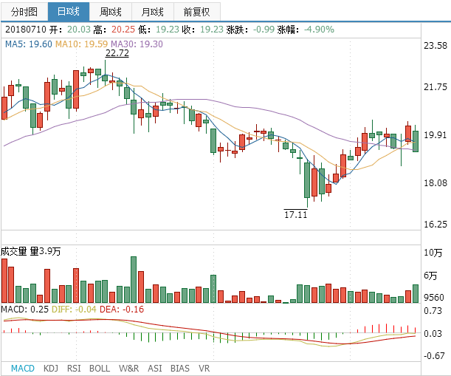Click the 收: 19.23 close price

[x=202, y=30]
